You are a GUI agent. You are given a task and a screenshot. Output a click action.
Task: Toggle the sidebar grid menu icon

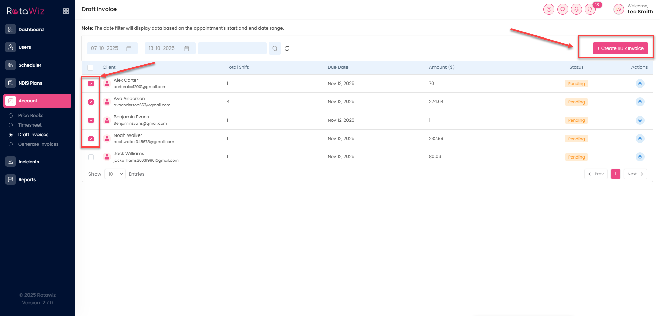[66, 11]
